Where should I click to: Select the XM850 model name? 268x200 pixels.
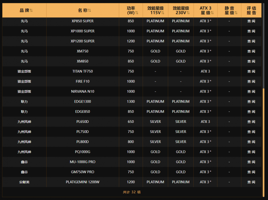82,61
